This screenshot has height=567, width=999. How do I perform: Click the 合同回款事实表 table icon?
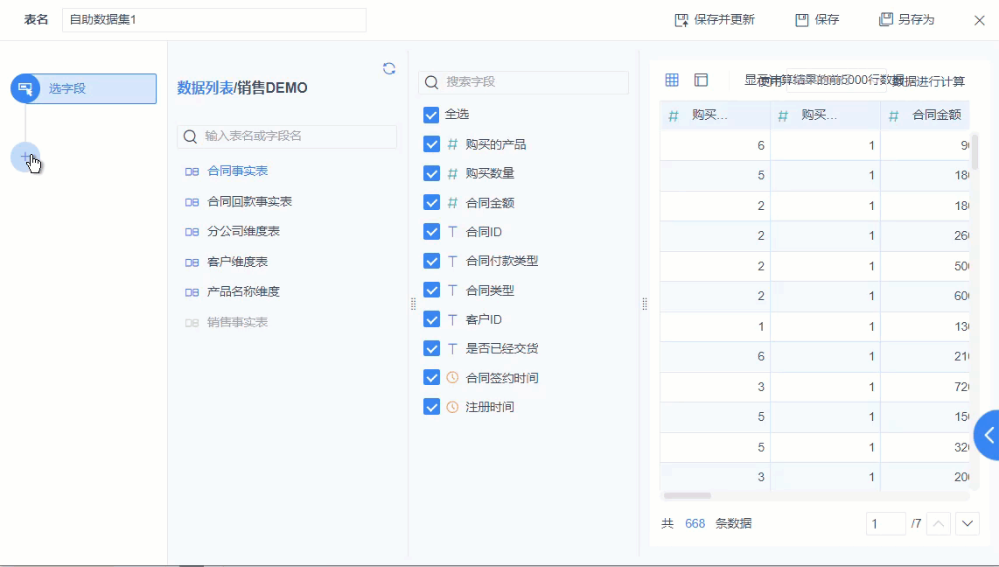point(192,202)
